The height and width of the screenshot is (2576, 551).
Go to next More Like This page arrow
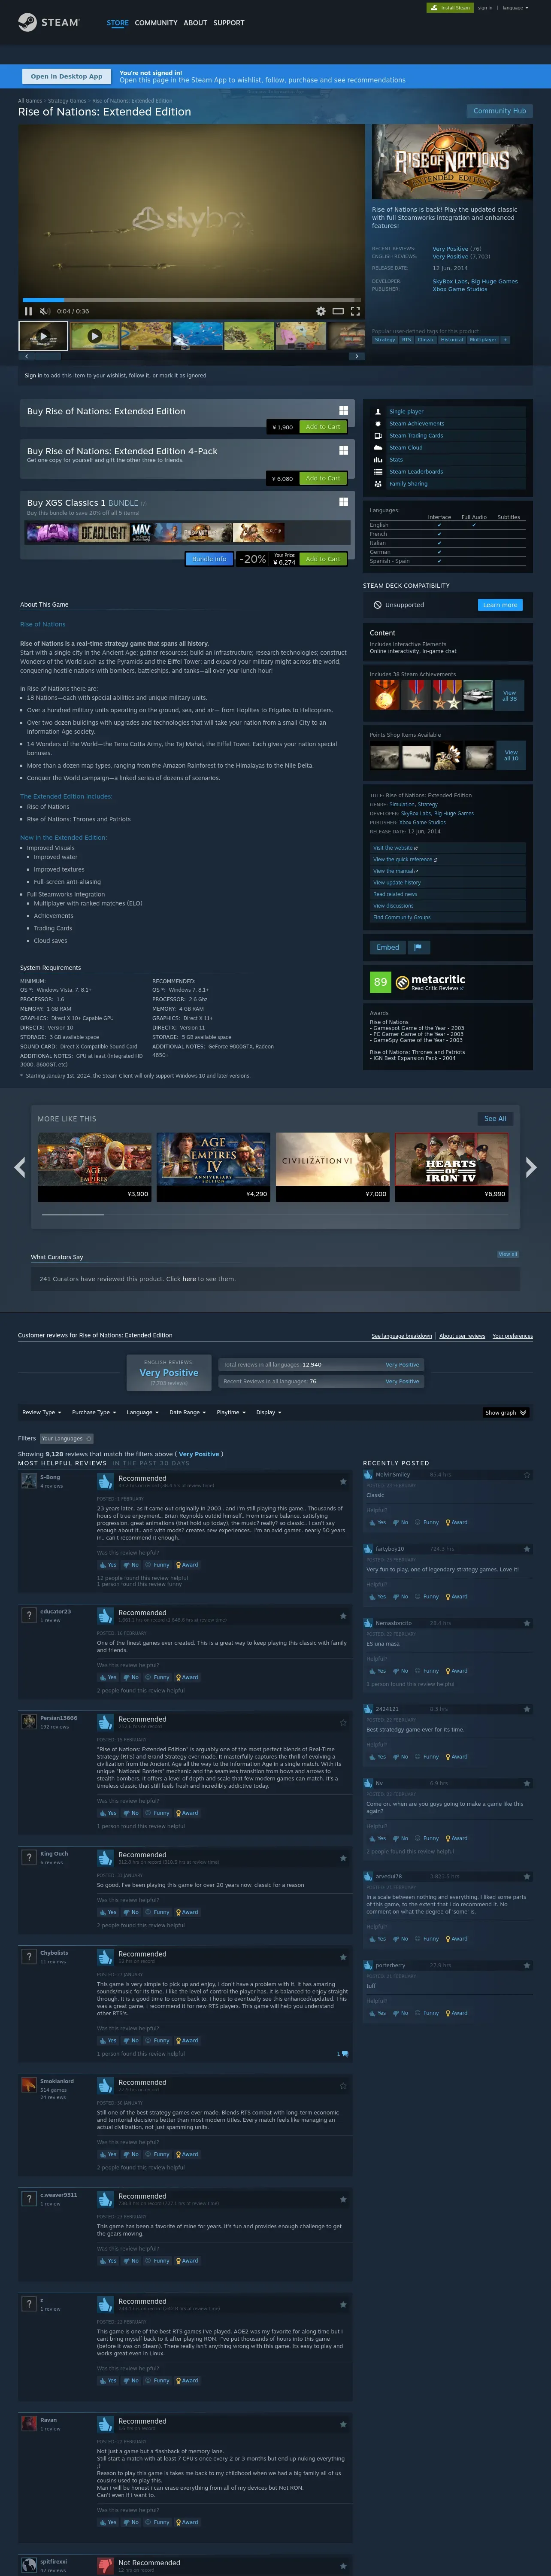click(531, 1167)
